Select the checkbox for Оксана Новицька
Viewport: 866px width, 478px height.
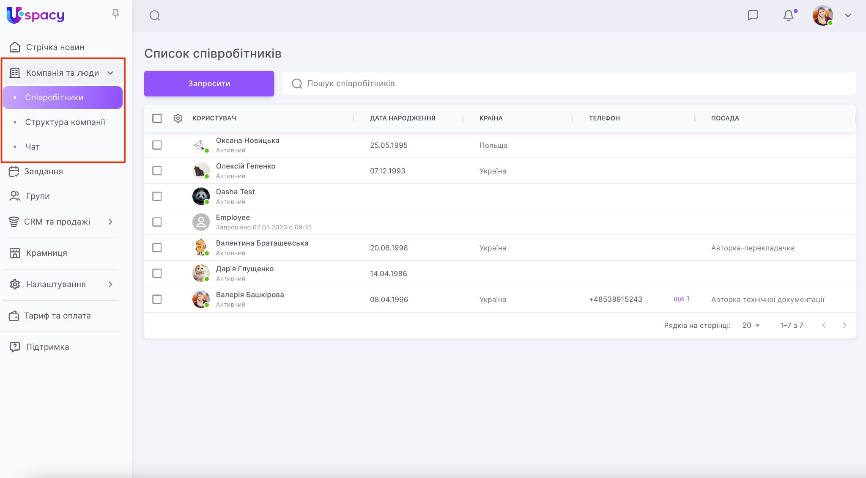[x=157, y=145]
